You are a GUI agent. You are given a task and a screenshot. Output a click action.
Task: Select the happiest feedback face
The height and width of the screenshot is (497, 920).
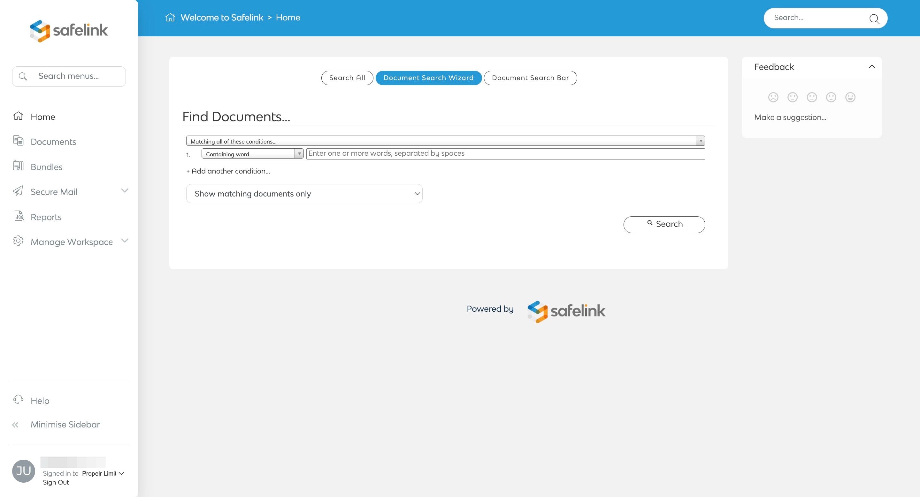click(850, 97)
